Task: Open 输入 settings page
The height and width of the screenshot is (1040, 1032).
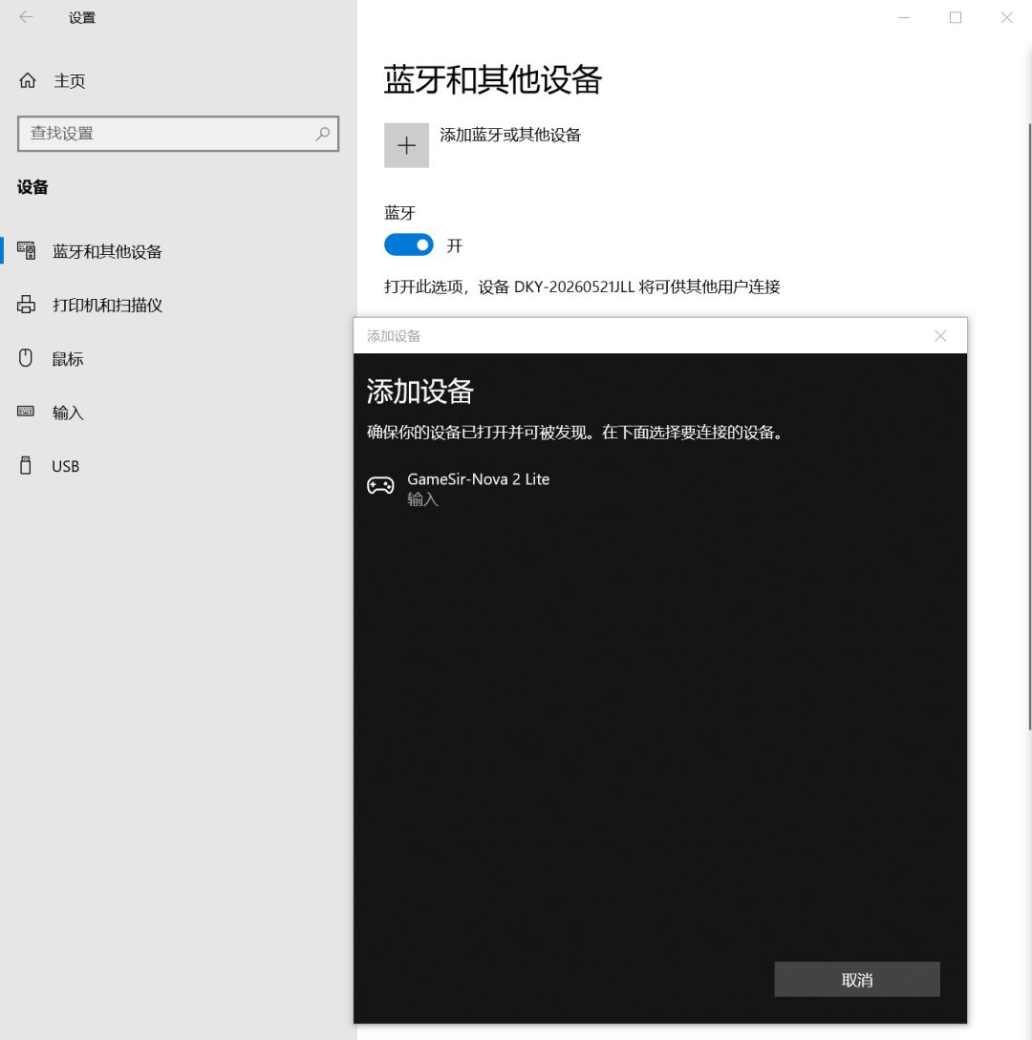Action: point(67,413)
